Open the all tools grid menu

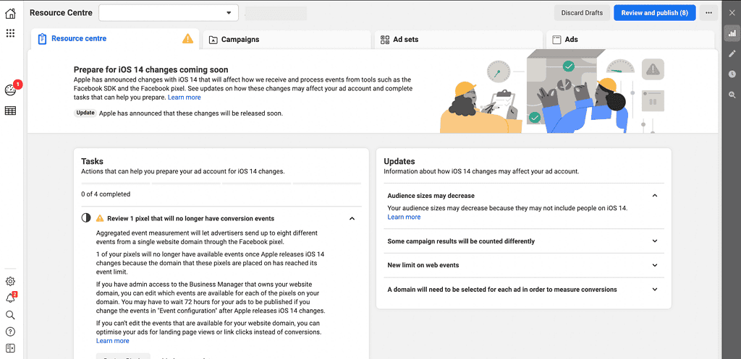click(10, 33)
